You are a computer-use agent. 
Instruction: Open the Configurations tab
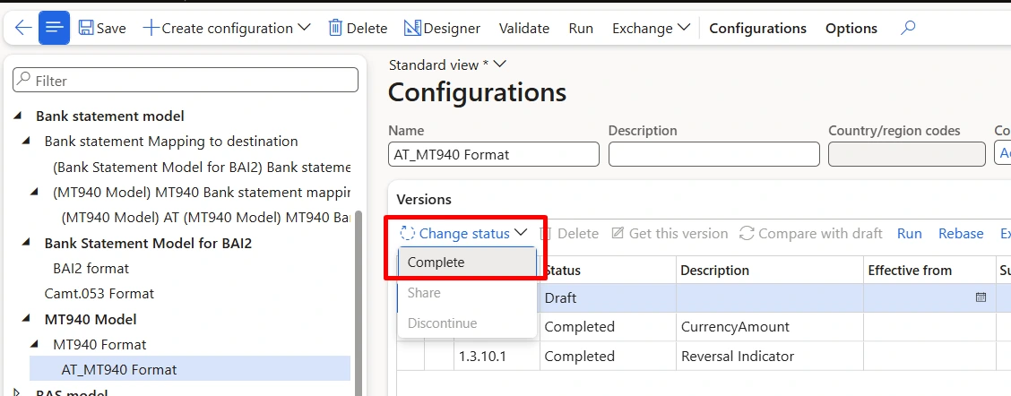click(757, 29)
